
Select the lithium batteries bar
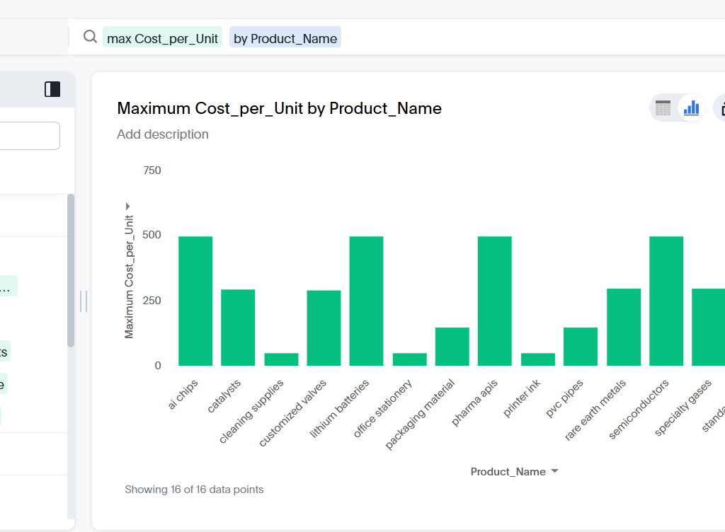(x=366, y=301)
